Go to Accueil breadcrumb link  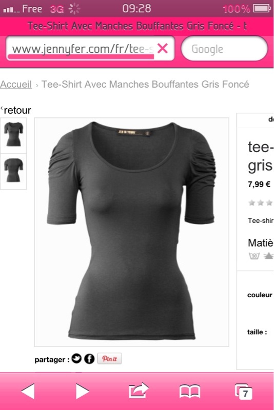(x=16, y=84)
